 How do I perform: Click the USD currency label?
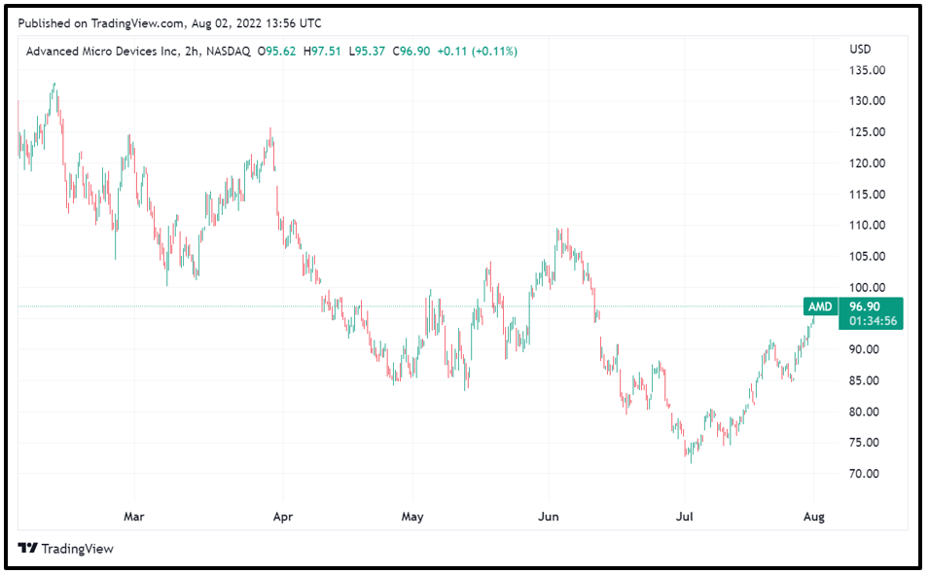pyautogui.click(x=860, y=50)
